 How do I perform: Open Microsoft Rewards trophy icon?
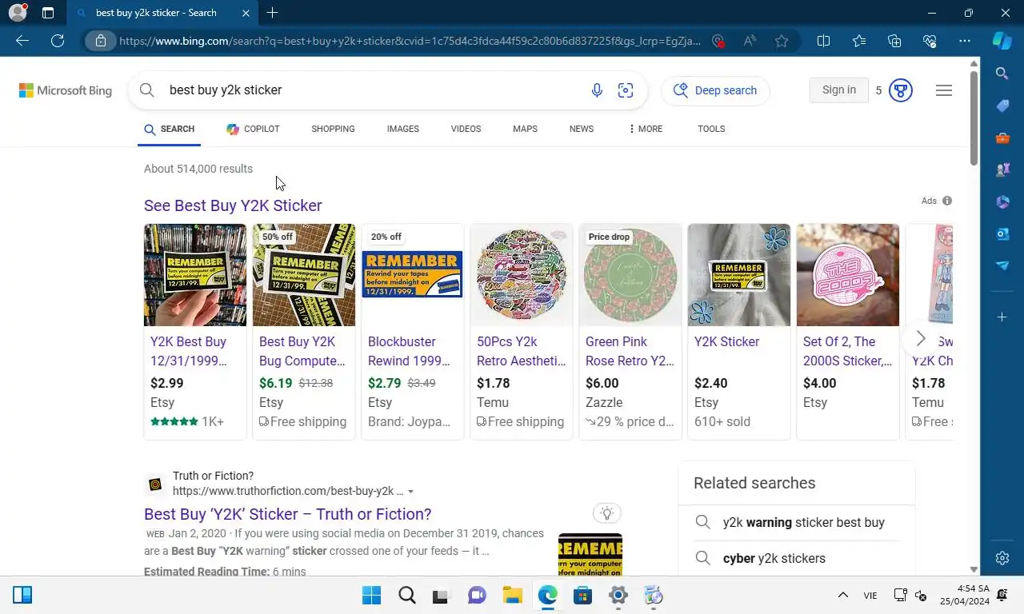901,90
